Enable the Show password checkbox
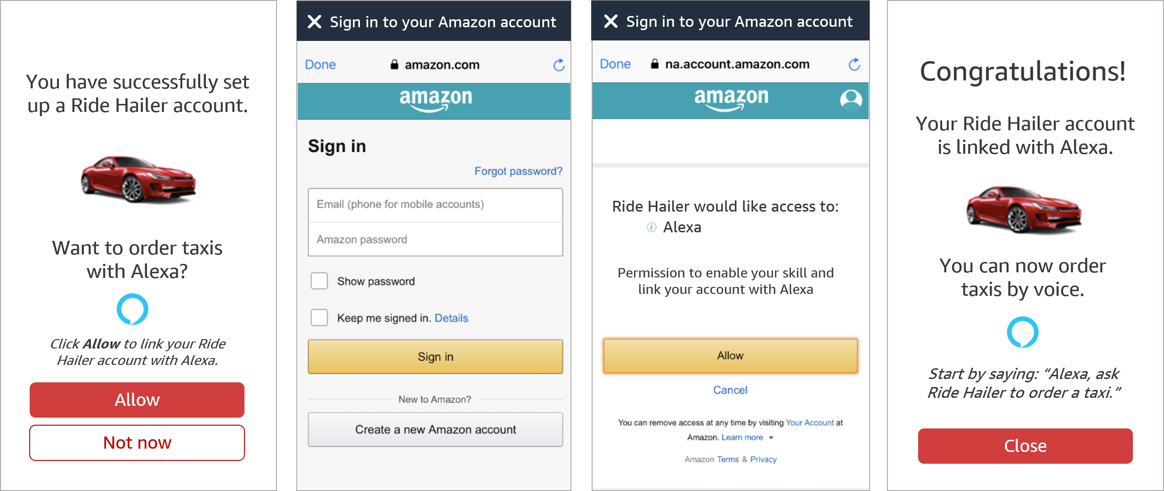 [x=319, y=281]
